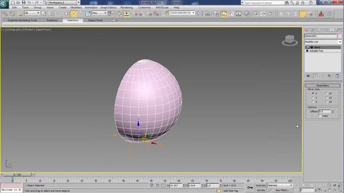Viewport: 344px width, 193px height.
Task: Click the ViewCube in the viewport
Action: [x=290, y=40]
